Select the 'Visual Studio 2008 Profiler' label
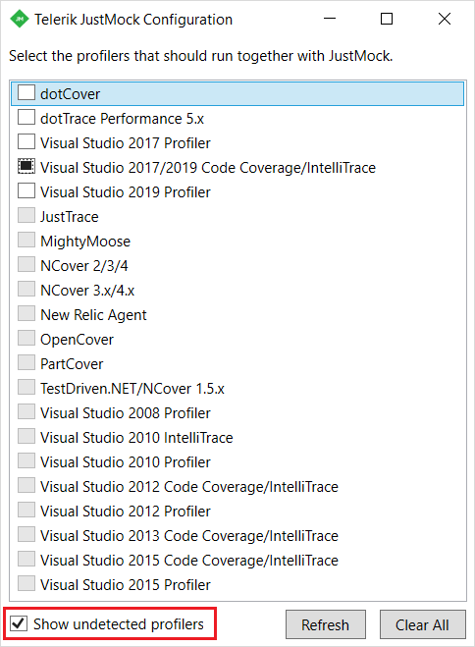Viewport: 475px width, 647px height. coord(126,413)
